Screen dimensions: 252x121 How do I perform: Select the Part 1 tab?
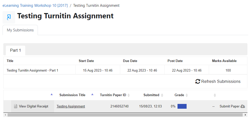[x=15, y=50]
